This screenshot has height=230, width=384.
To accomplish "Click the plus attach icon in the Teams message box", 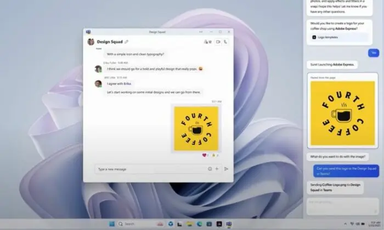I will (x=217, y=169).
